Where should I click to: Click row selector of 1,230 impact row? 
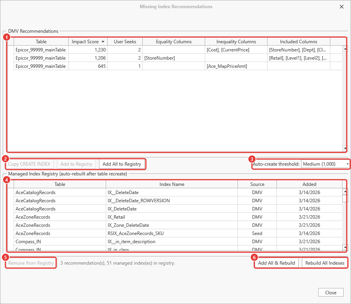tap(11, 50)
